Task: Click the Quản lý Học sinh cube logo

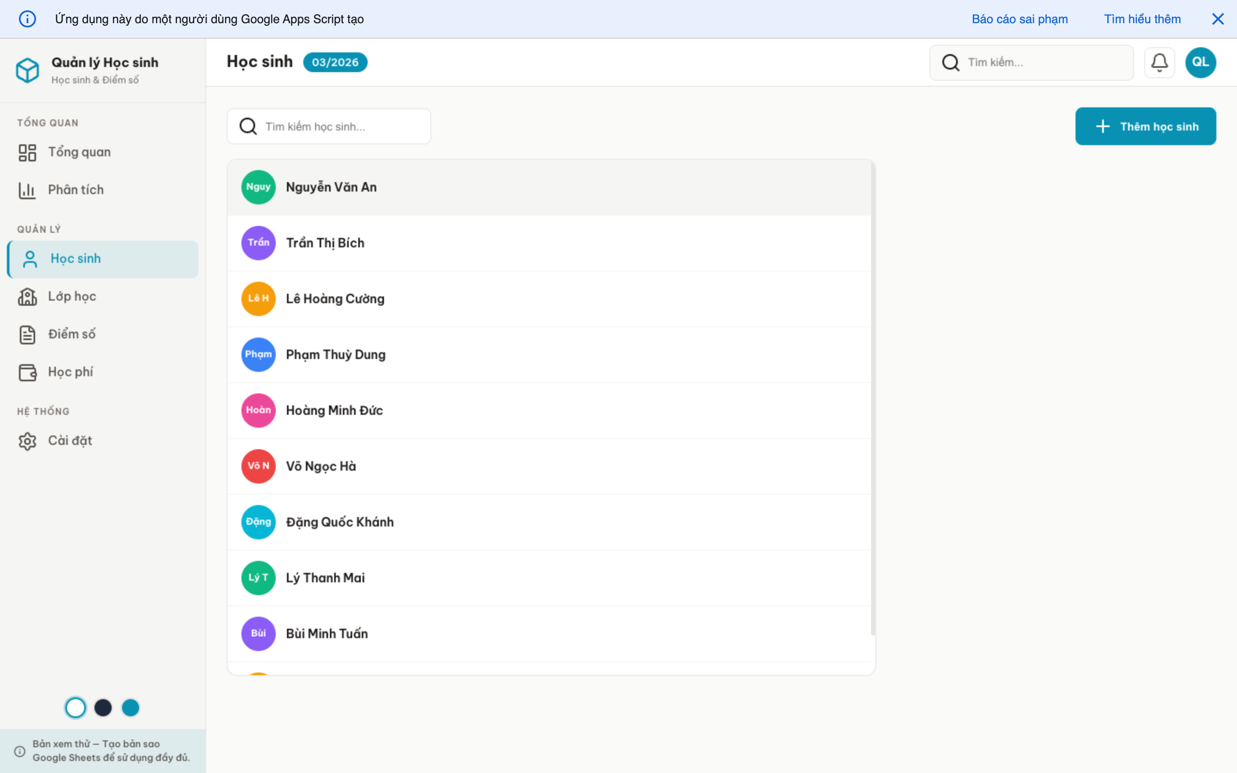Action: (x=27, y=70)
